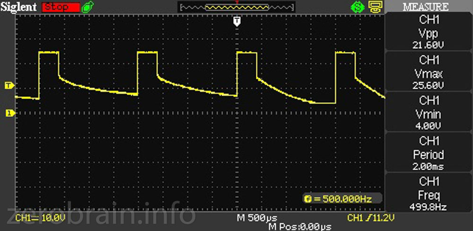Image resolution: width=473 pixels, height=231 pixels.
Task: Click the yellow USB/print icon
Action: 376,7
